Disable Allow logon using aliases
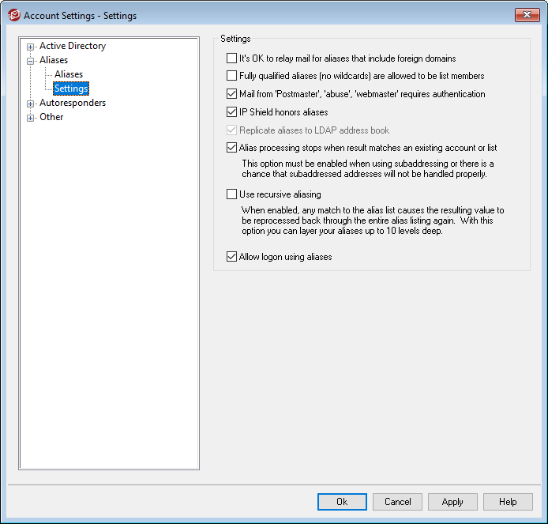548x524 pixels. pyautogui.click(x=232, y=257)
